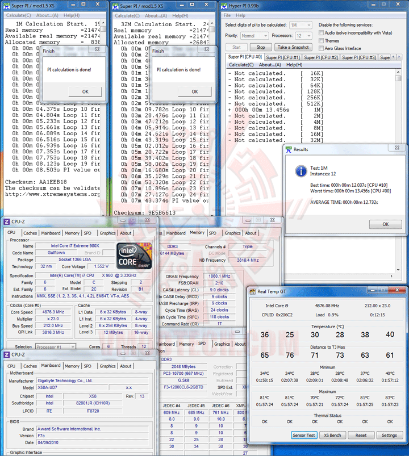Open Memory tab in upper CPU-Z

click(x=72, y=233)
